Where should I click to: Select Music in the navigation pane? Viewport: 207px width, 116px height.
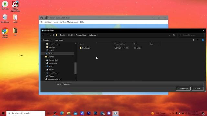pos(51,66)
